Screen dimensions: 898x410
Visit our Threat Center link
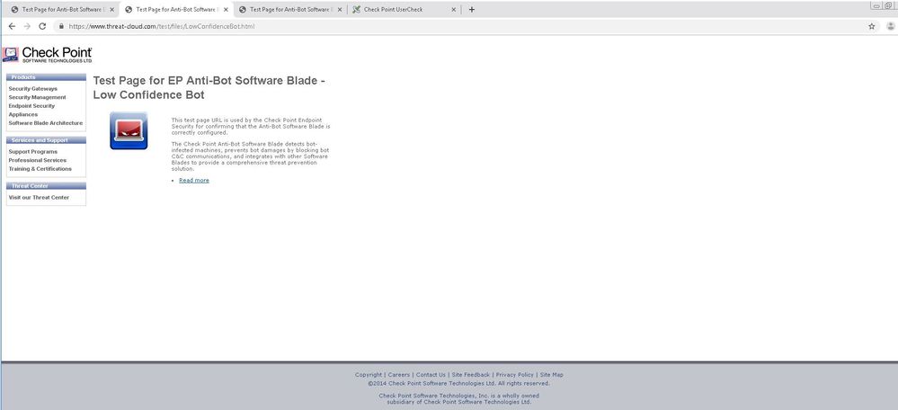point(39,197)
